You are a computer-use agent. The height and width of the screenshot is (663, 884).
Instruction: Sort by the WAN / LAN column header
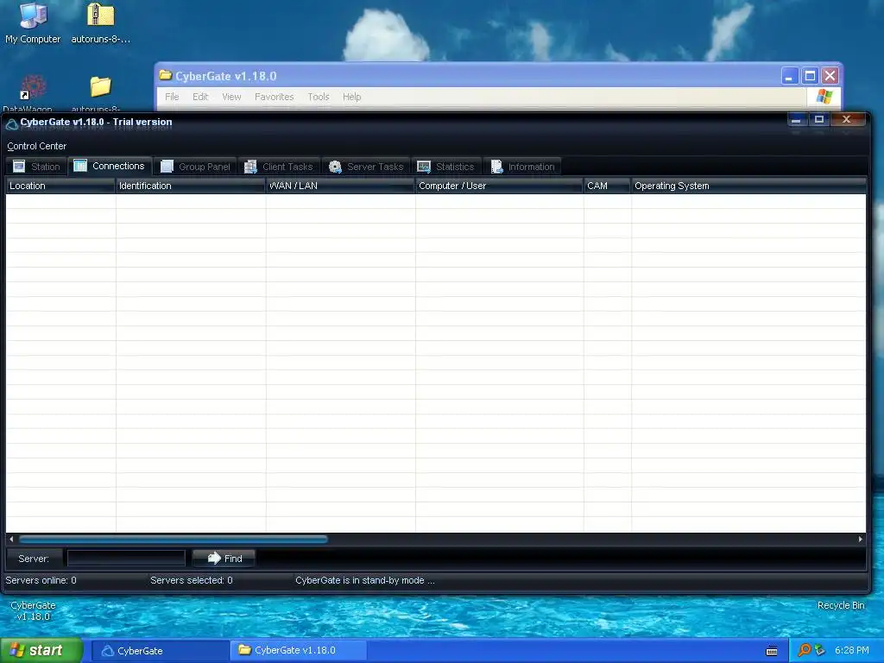point(340,186)
